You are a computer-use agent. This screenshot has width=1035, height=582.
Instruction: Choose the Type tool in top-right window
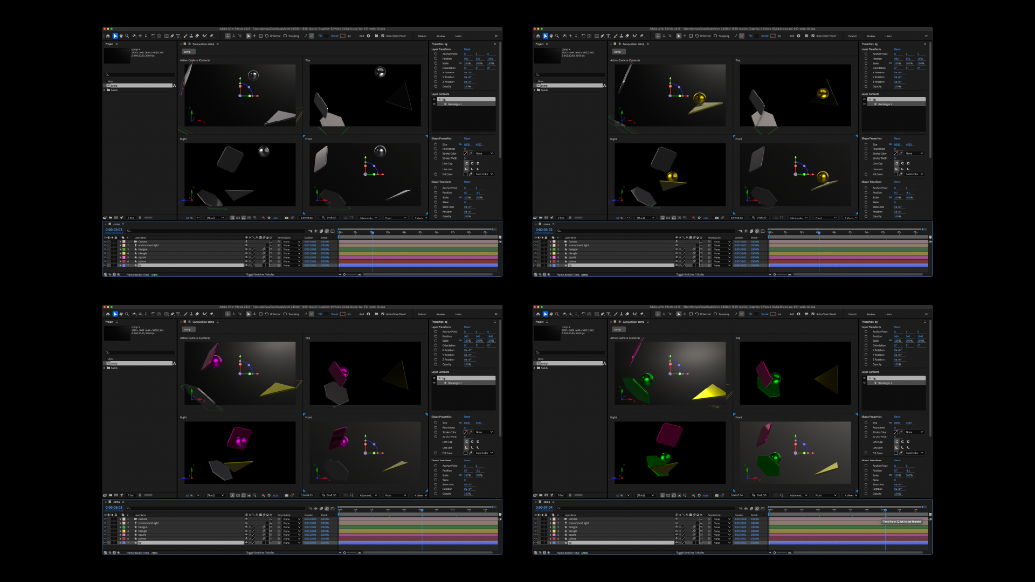[609, 36]
